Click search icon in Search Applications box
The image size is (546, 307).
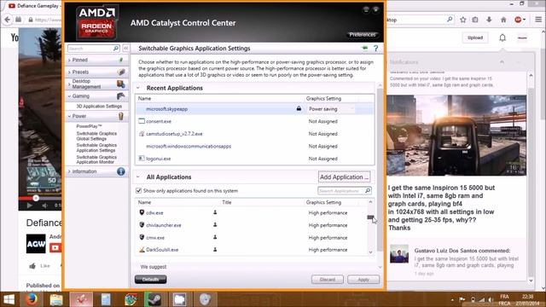pos(368,191)
